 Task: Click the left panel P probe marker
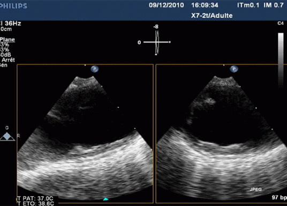click(x=95, y=69)
